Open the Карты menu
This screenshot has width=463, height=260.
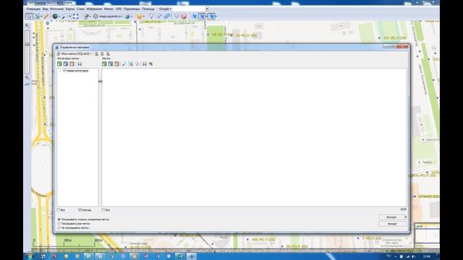[x=70, y=9]
